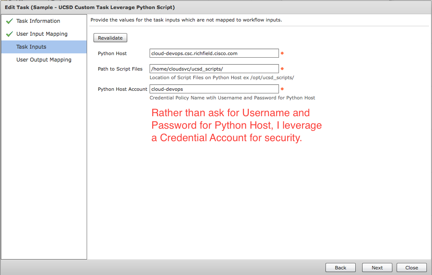Go to the User Output Mapping step

click(44, 60)
